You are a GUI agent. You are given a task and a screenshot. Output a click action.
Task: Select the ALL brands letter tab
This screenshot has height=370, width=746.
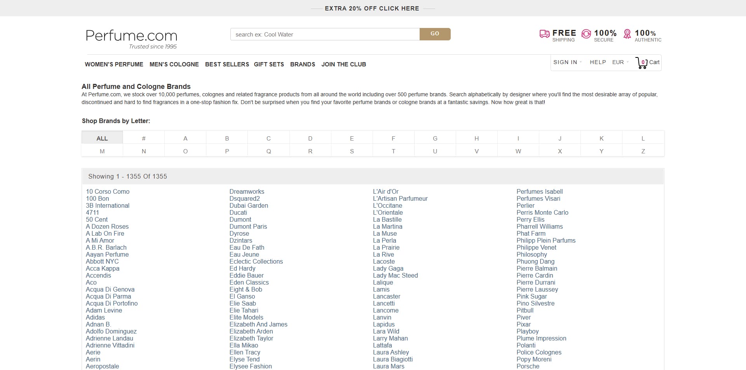[x=102, y=138]
